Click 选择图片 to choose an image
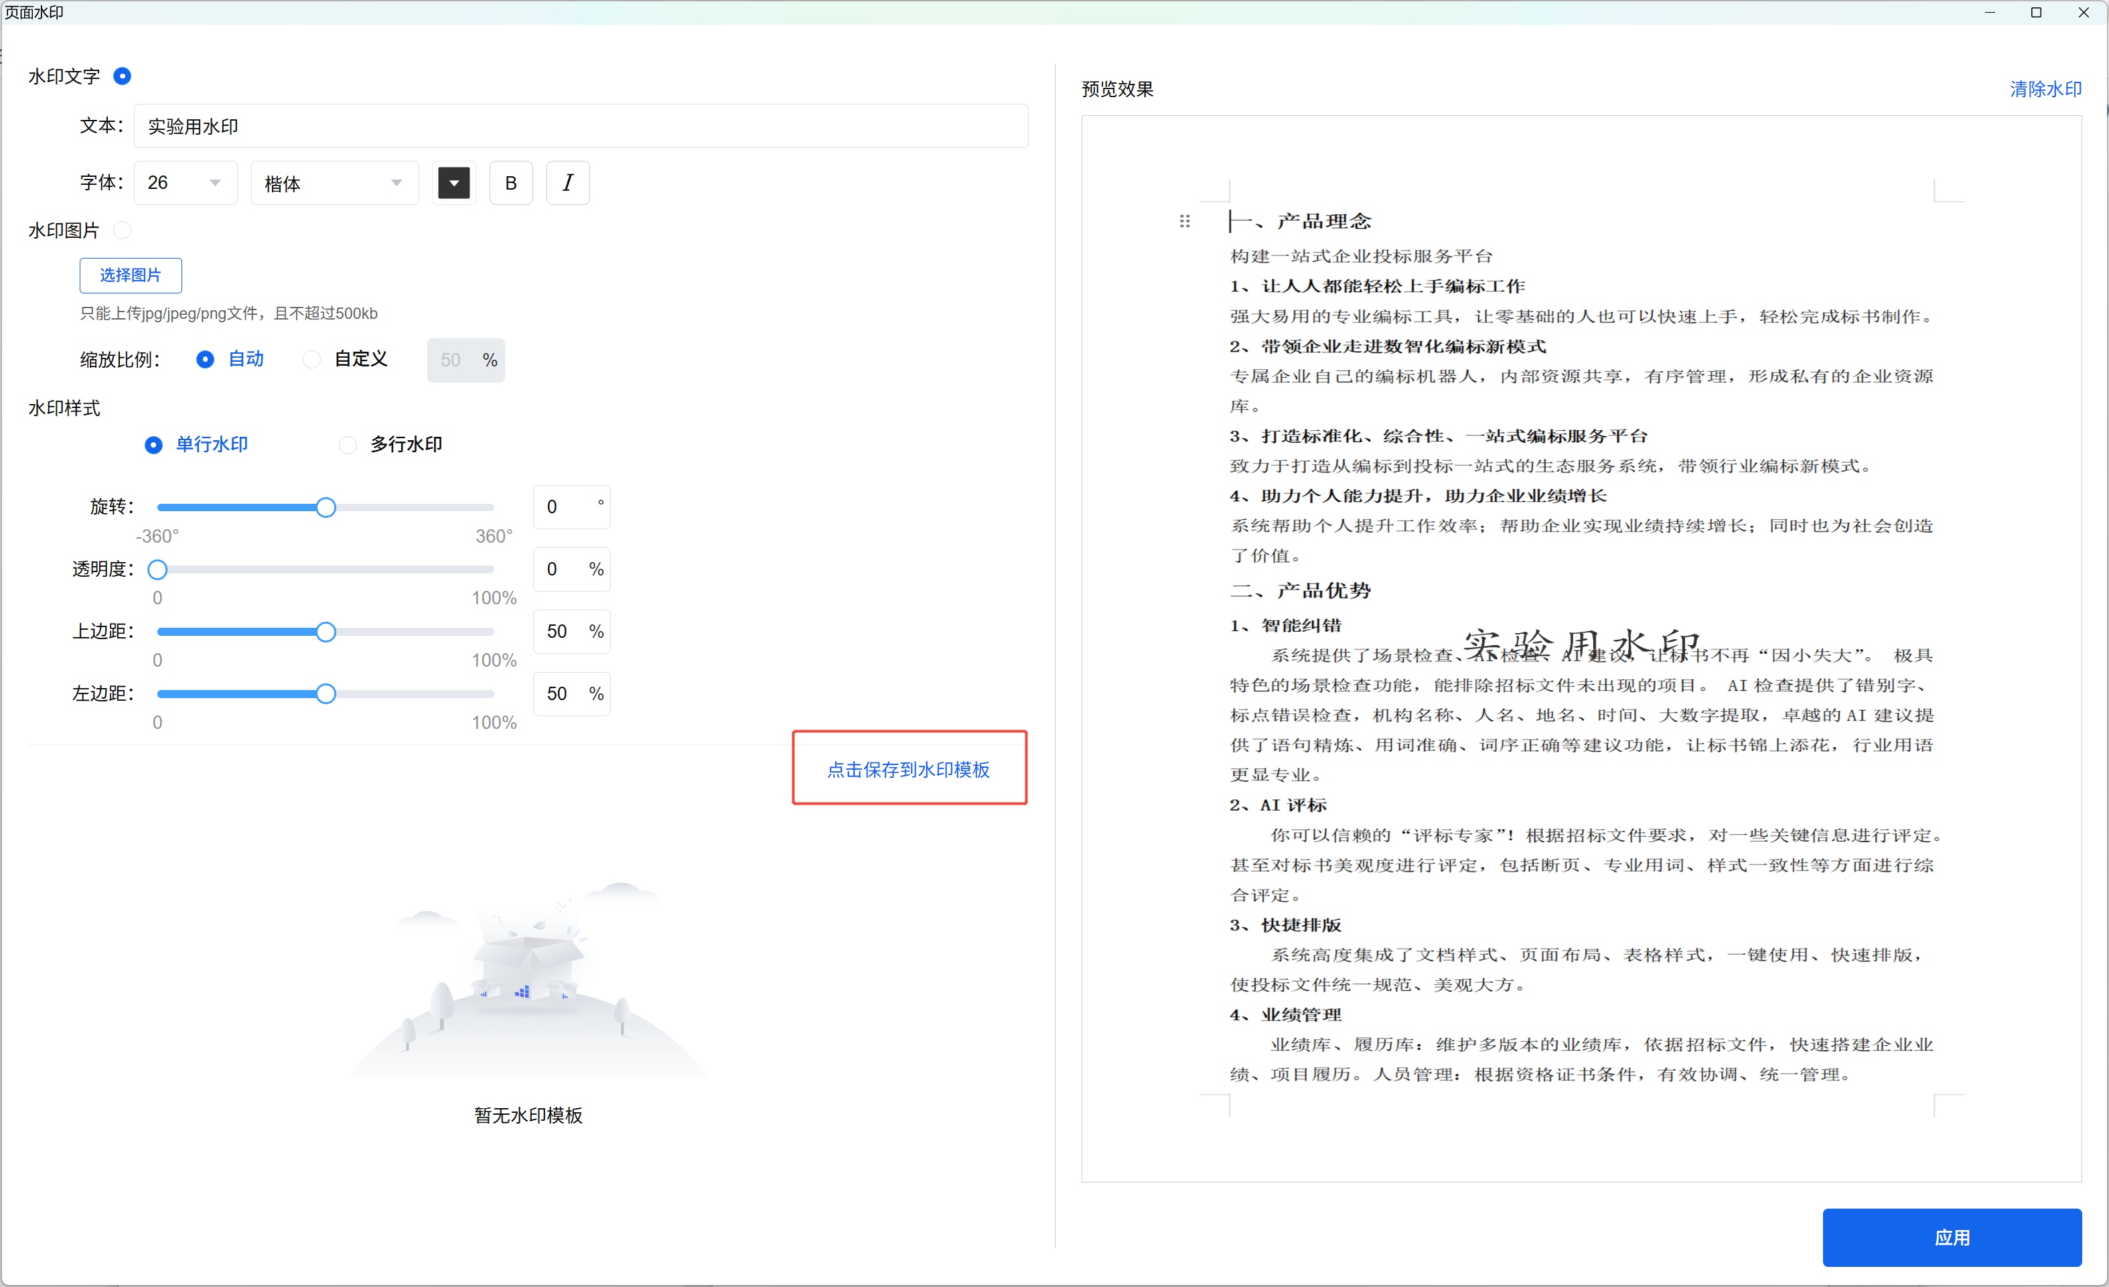 (130, 275)
